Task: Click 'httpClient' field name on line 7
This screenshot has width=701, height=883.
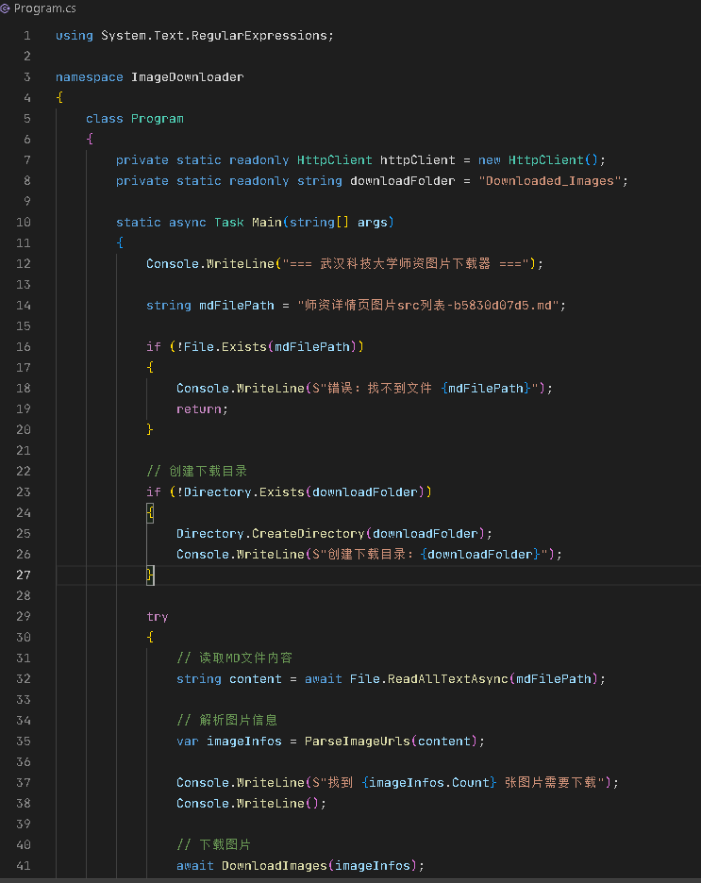Action: (x=418, y=160)
